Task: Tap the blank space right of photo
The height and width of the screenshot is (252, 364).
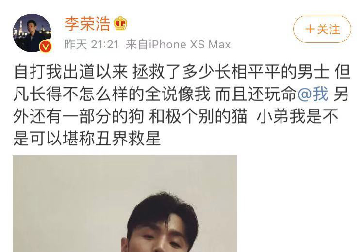Action: 299,204
